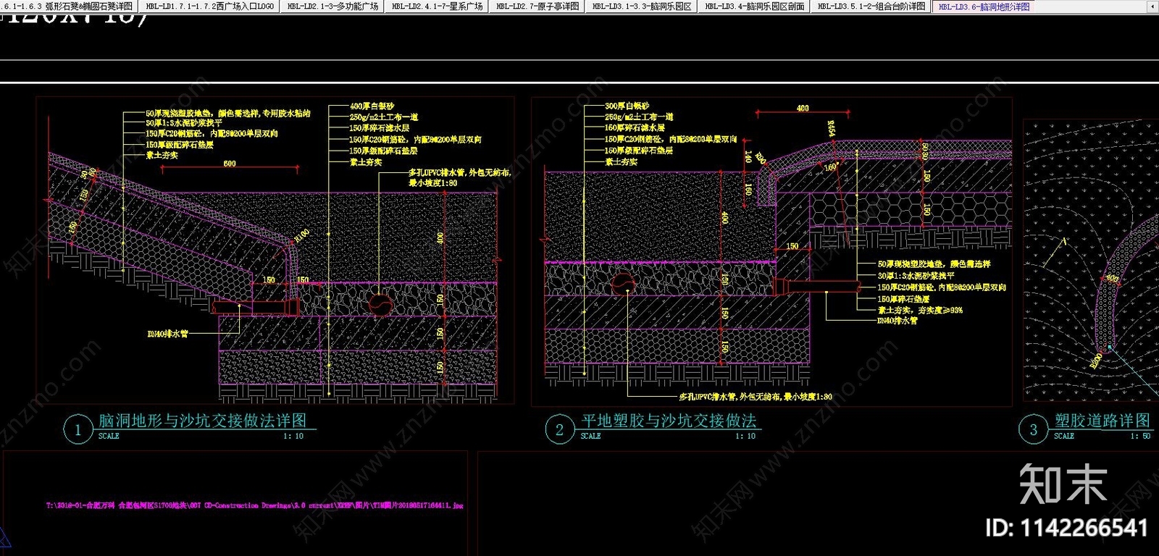Screen dimensions: 1159x556
Task: Select the title 平地塑胶与沙坑交接做法
Action: coord(669,420)
